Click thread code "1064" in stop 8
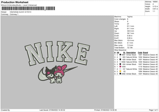159x112 pixels. click(140, 72)
